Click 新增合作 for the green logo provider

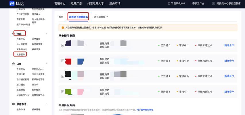[x=229, y=92]
